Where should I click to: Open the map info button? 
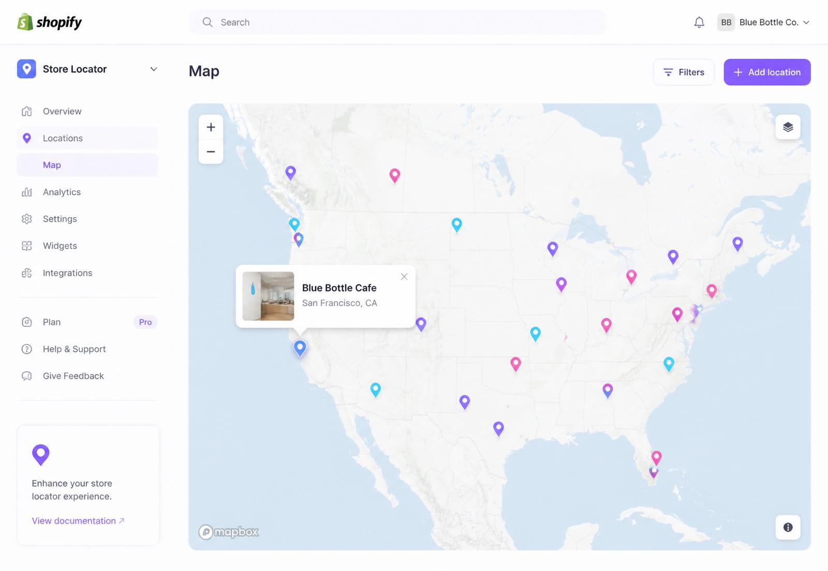(x=788, y=527)
